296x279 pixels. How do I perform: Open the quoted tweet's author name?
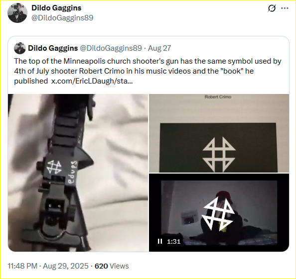[x=53, y=48]
